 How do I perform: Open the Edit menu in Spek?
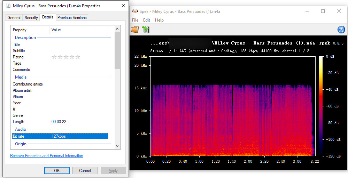coord(146,20)
